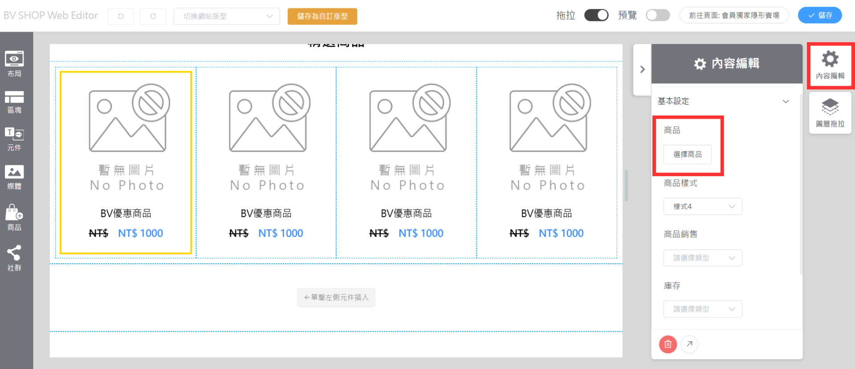Click 儲存為自訂版型 button
Image resolution: width=855 pixels, height=369 pixels.
(x=322, y=16)
